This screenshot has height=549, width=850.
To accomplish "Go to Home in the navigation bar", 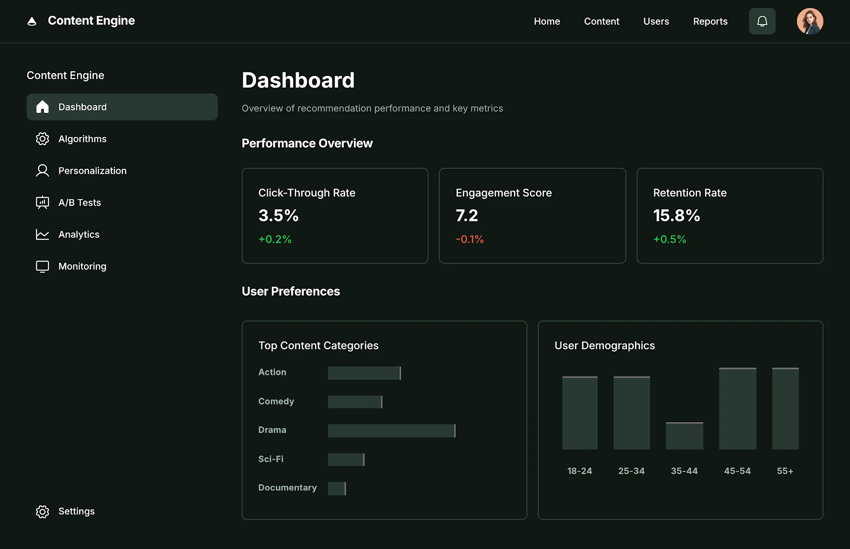I will 547,21.
